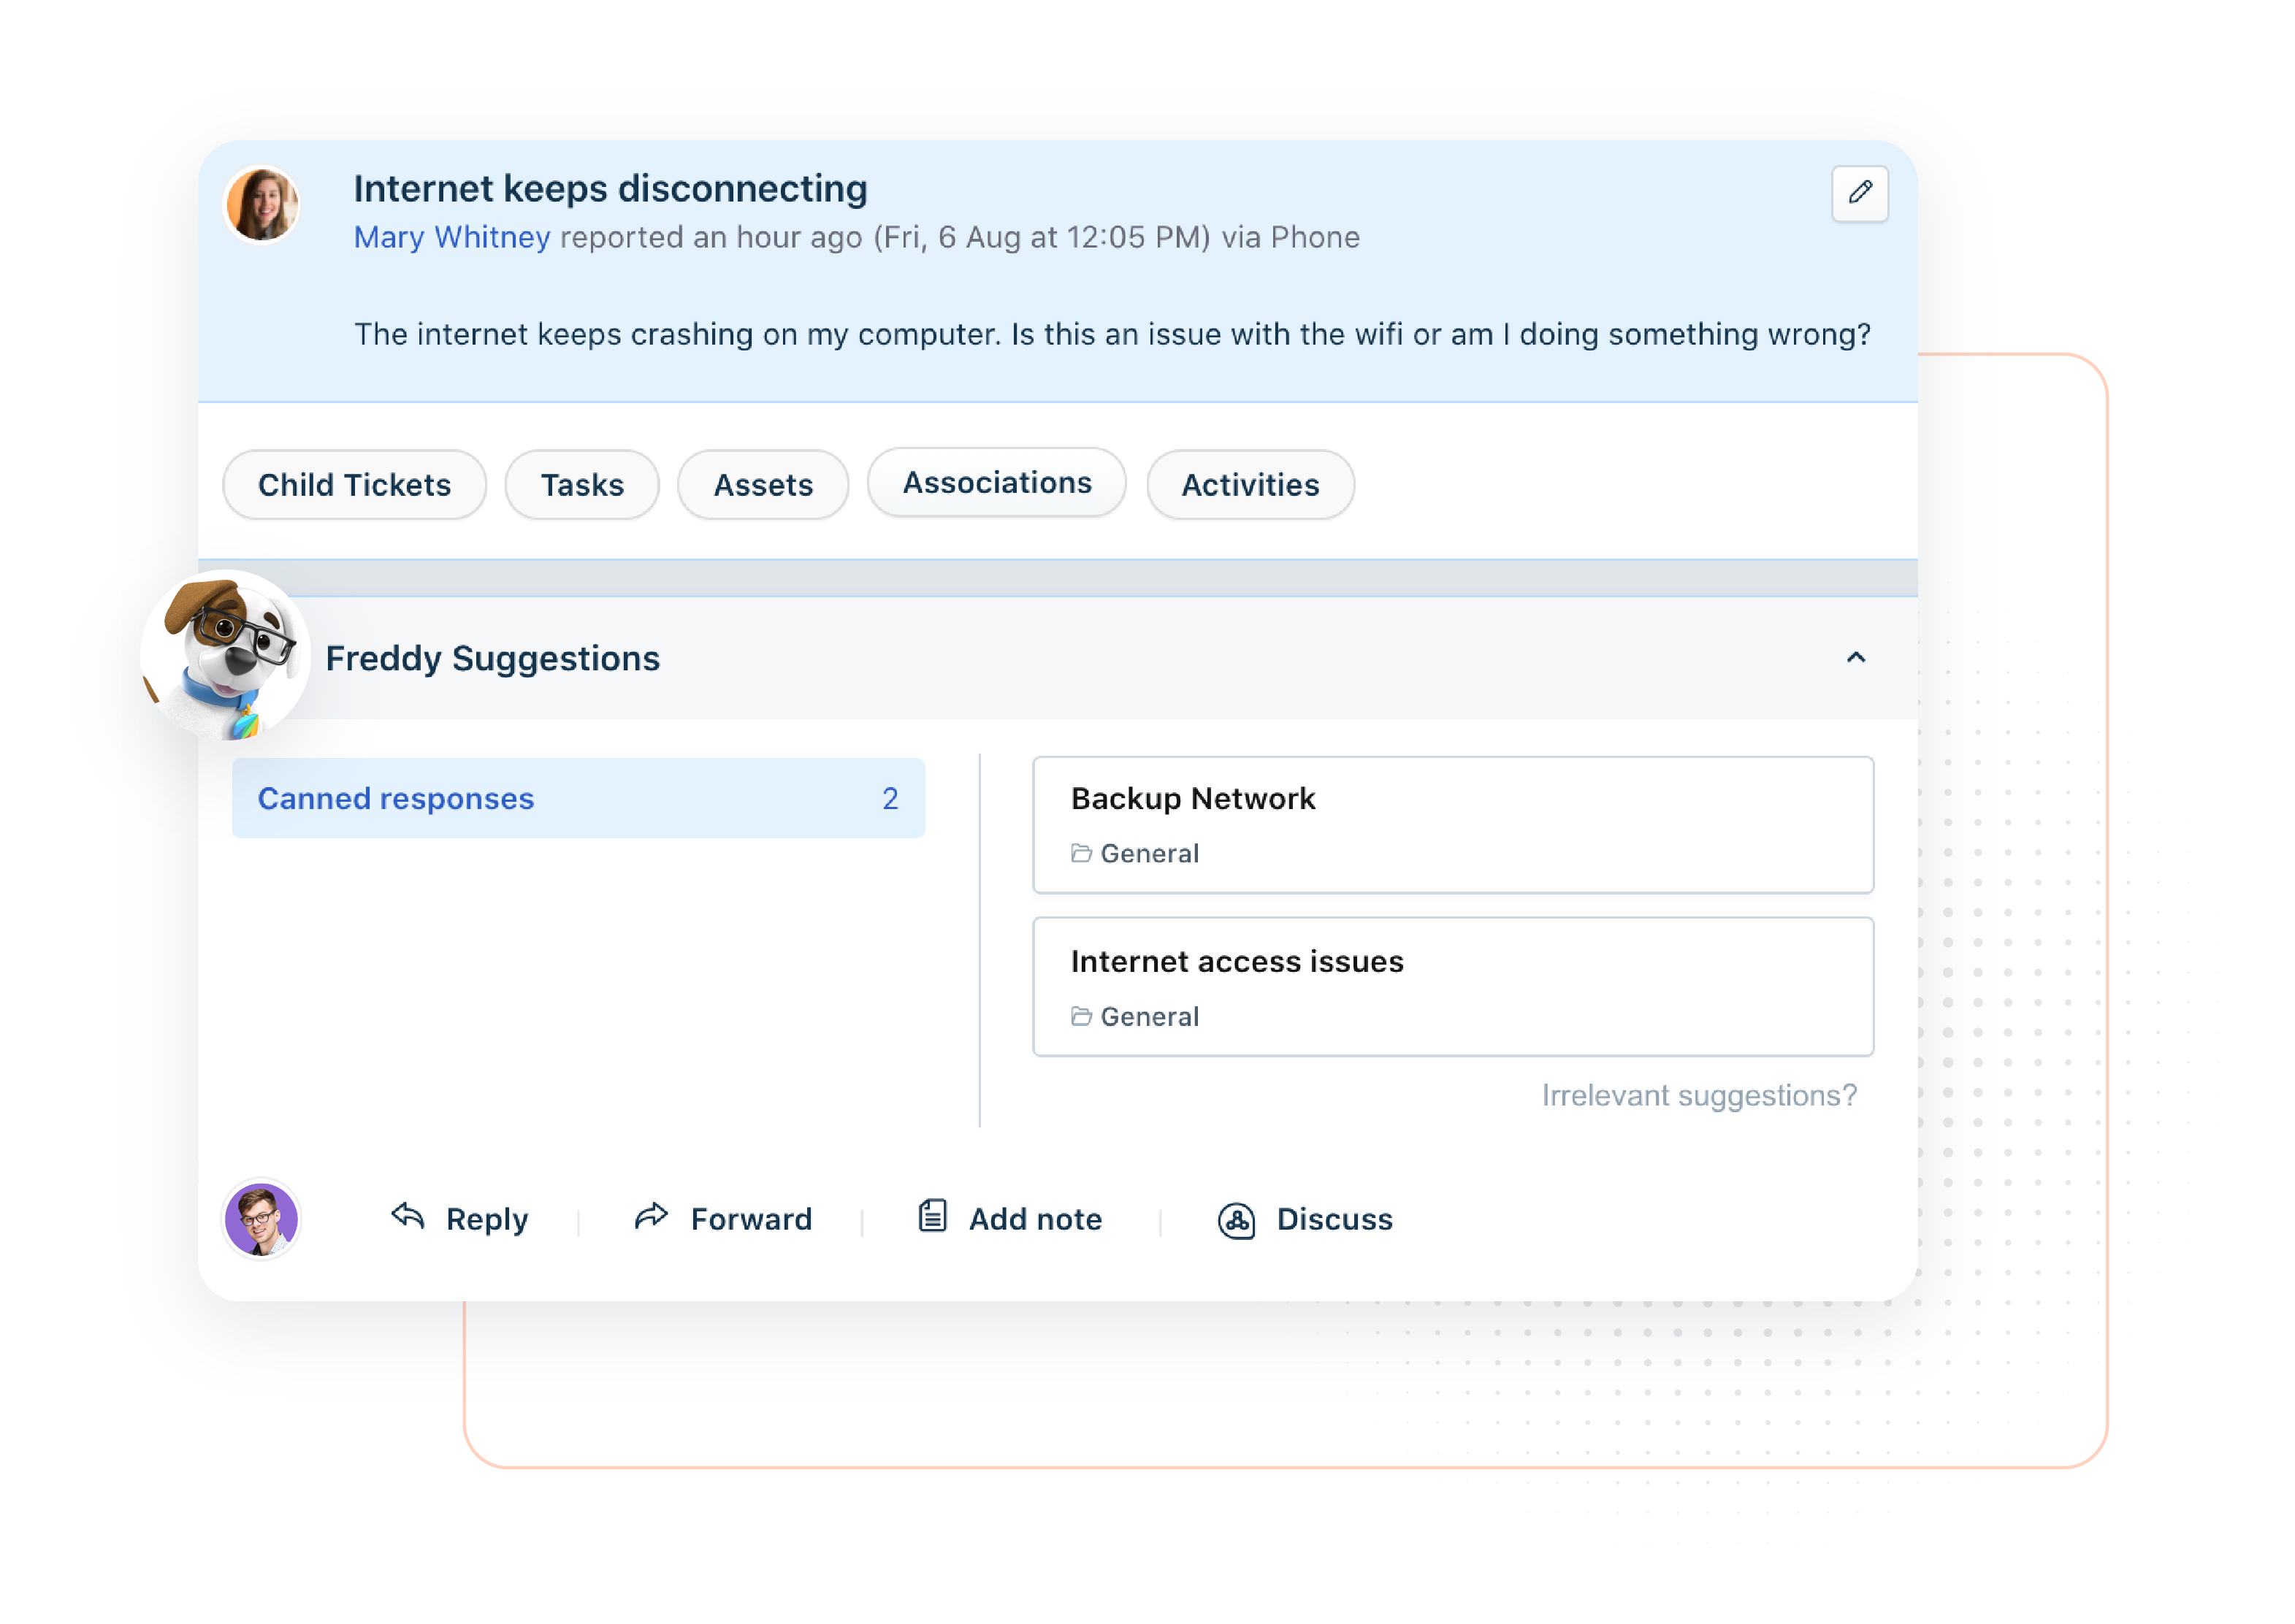Select the Associations tab
This screenshot has width=2295, height=1624.
[997, 483]
